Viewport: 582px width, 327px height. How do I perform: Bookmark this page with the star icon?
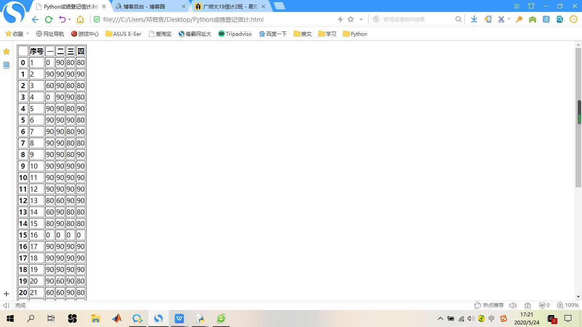point(351,19)
